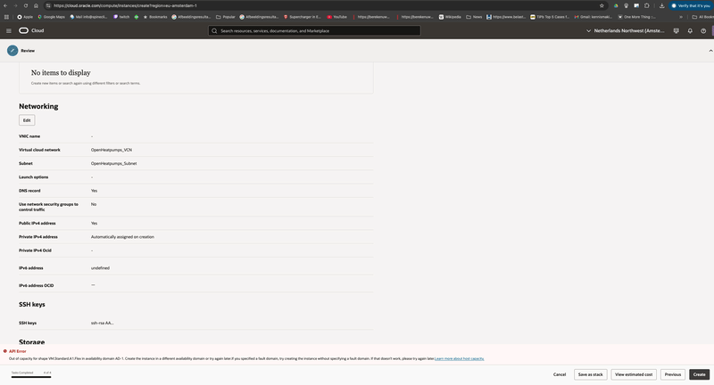Click the Review step pencil icon
The height and width of the screenshot is (385, 714).
[12, 51]
